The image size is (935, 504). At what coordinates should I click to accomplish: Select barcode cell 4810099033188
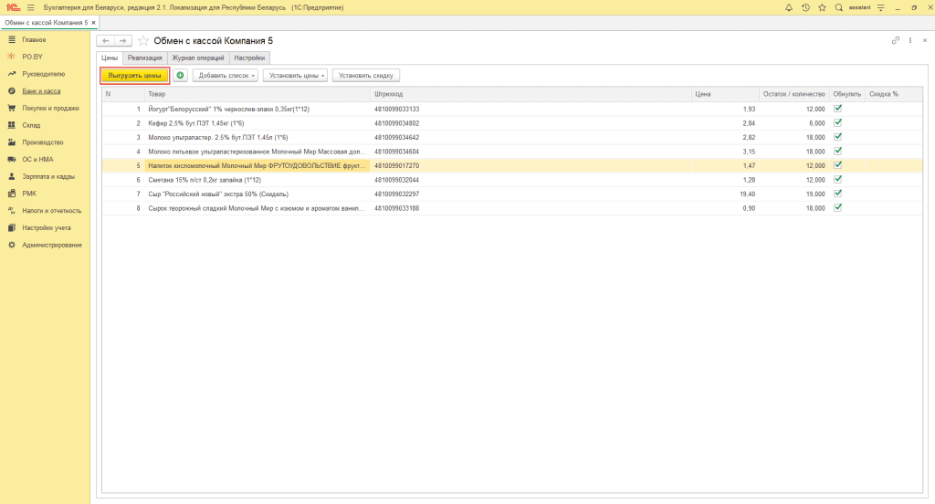click(531, 208)
